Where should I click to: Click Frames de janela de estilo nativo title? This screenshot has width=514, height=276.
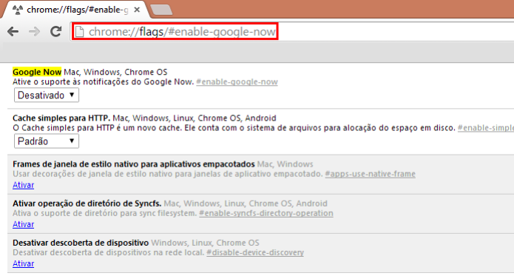(x=134, y=164)
